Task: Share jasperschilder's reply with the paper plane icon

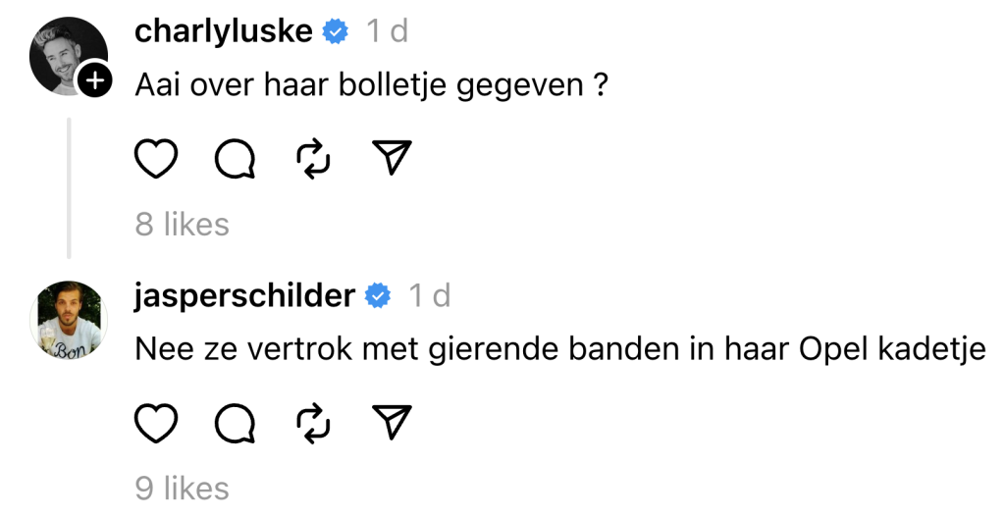Action: click(x=392, y=422)
